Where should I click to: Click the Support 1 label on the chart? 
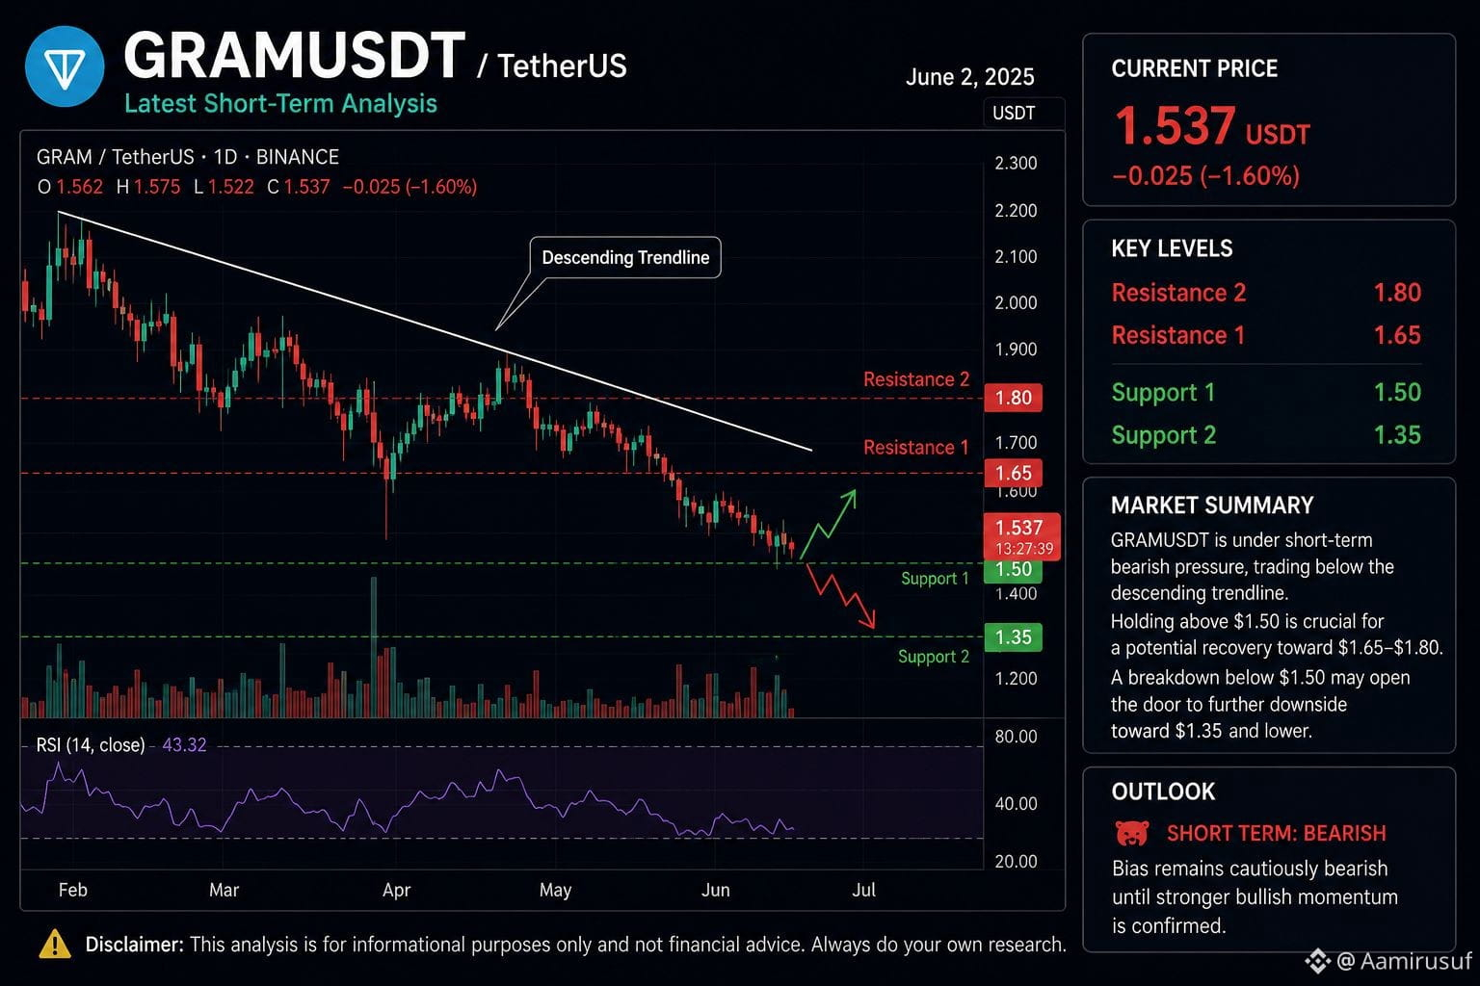tap(936, 578)
